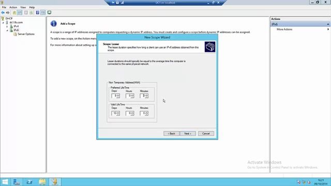
Task: Open the Windows Start button
Action: pos(5,182)
